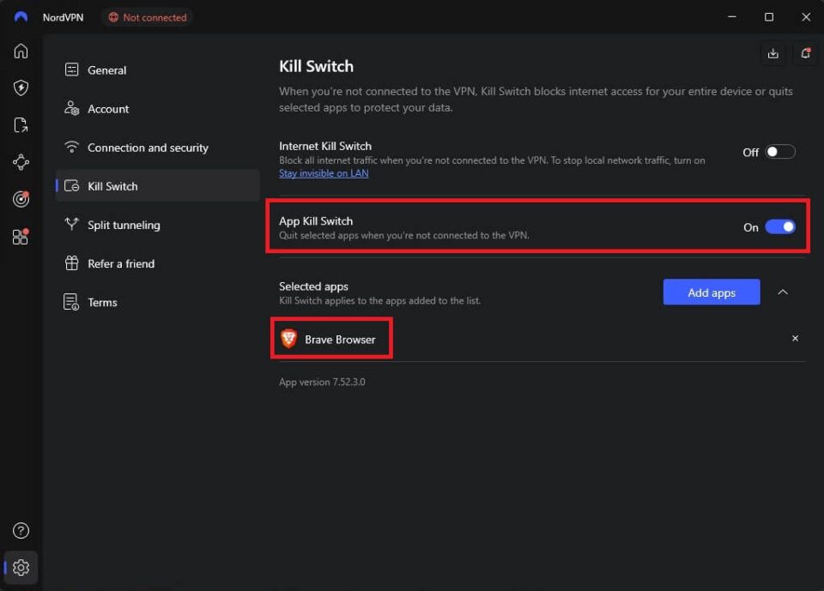Click the General settings icon
The image size is (824, 591).
72,69
